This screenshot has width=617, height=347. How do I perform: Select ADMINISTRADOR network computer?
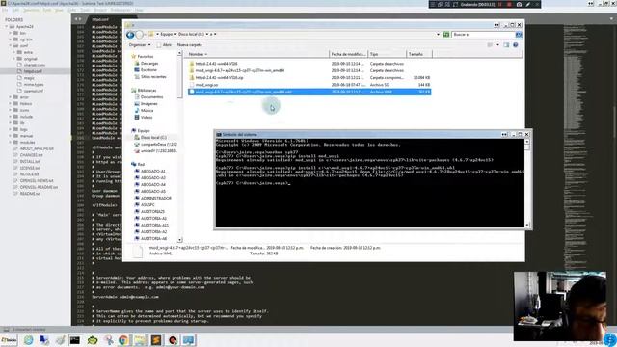[156, 198]
